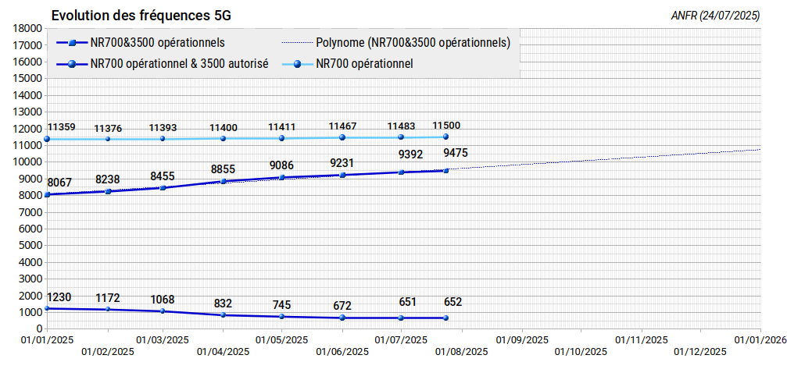
Task: Click the 8855 data marker
Action: pos(223,182)
